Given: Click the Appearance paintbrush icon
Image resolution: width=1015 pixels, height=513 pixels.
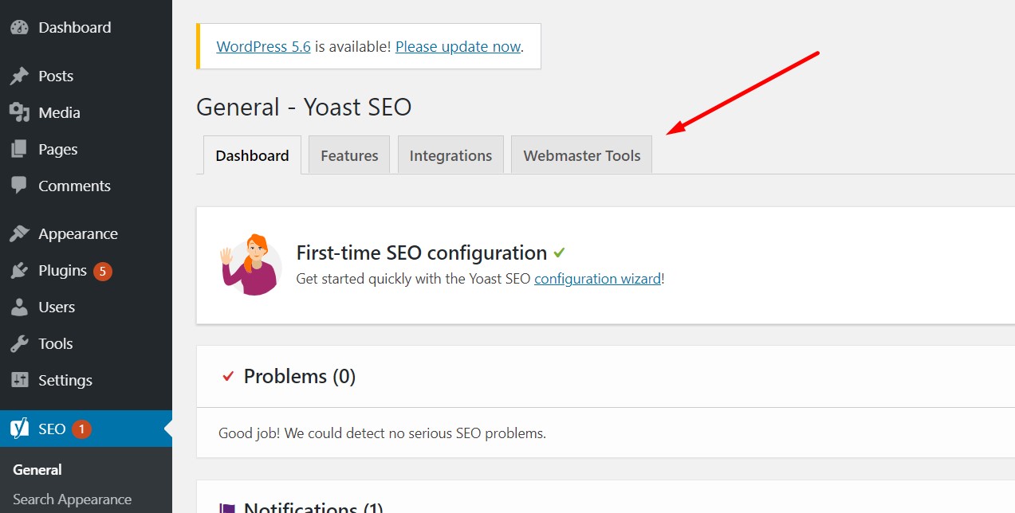Looking at the screenshot, I should point(20,233).
